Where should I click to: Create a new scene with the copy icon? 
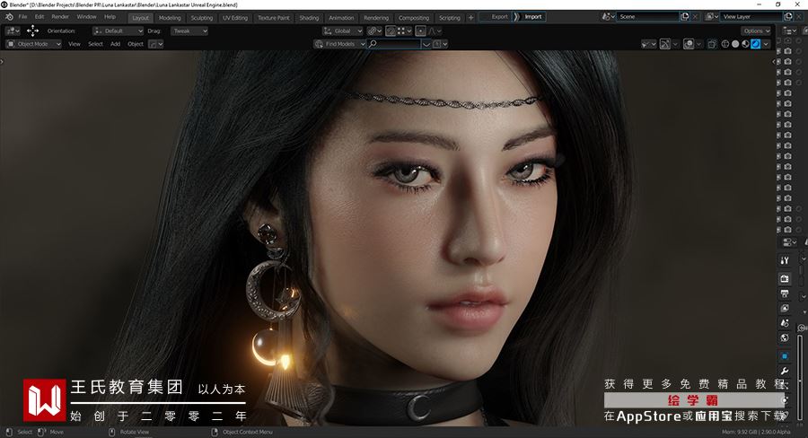point(684,16)
